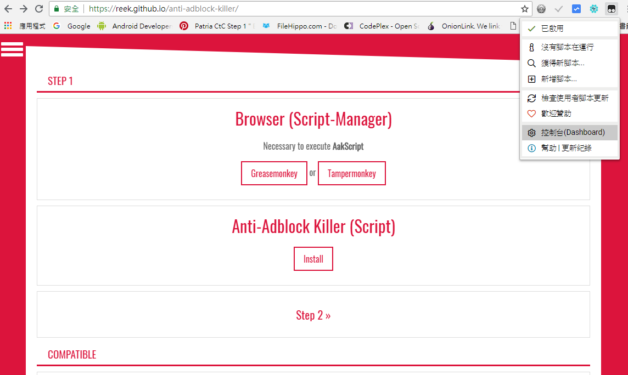
Task: Click the Anti-Adblock Killer (Script) title
Action: point(313,226)
